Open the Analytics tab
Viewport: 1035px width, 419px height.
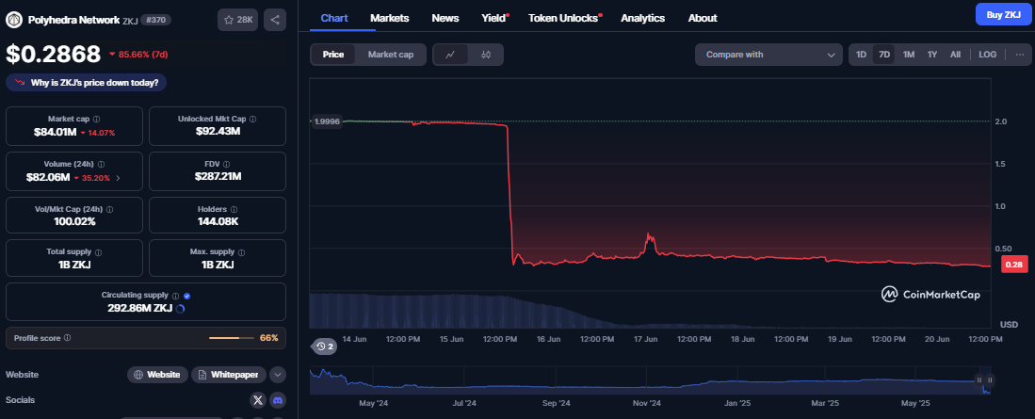[x=643, y=18]
